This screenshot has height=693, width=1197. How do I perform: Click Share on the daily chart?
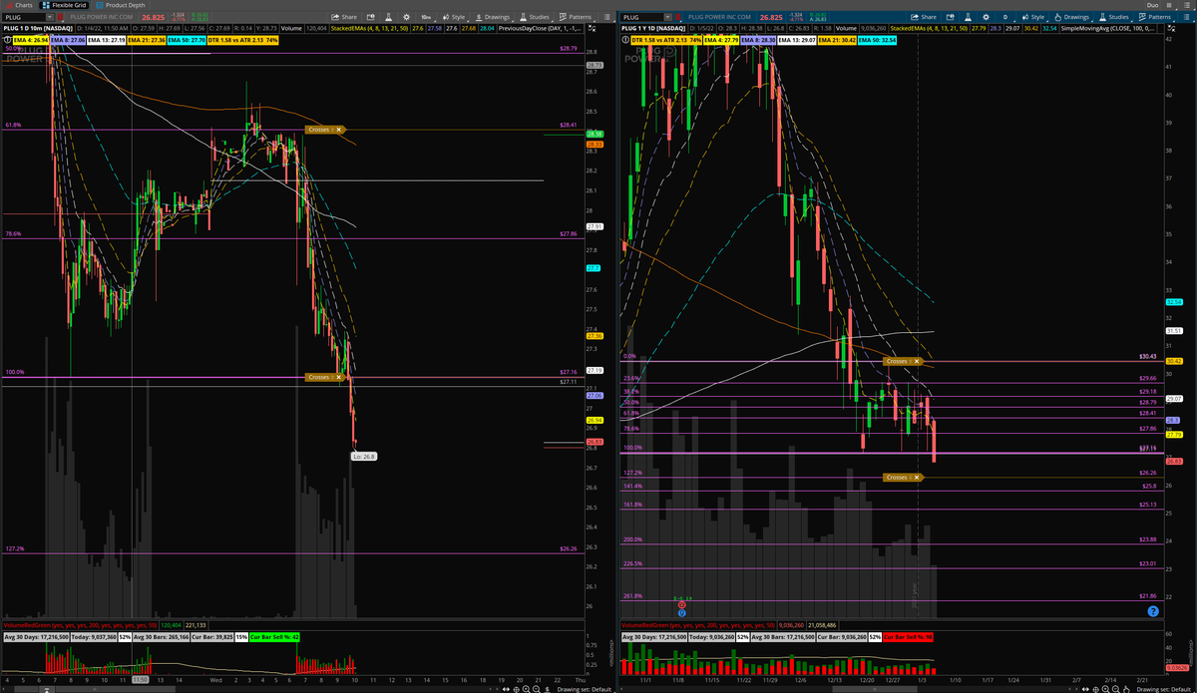[924, 17]
